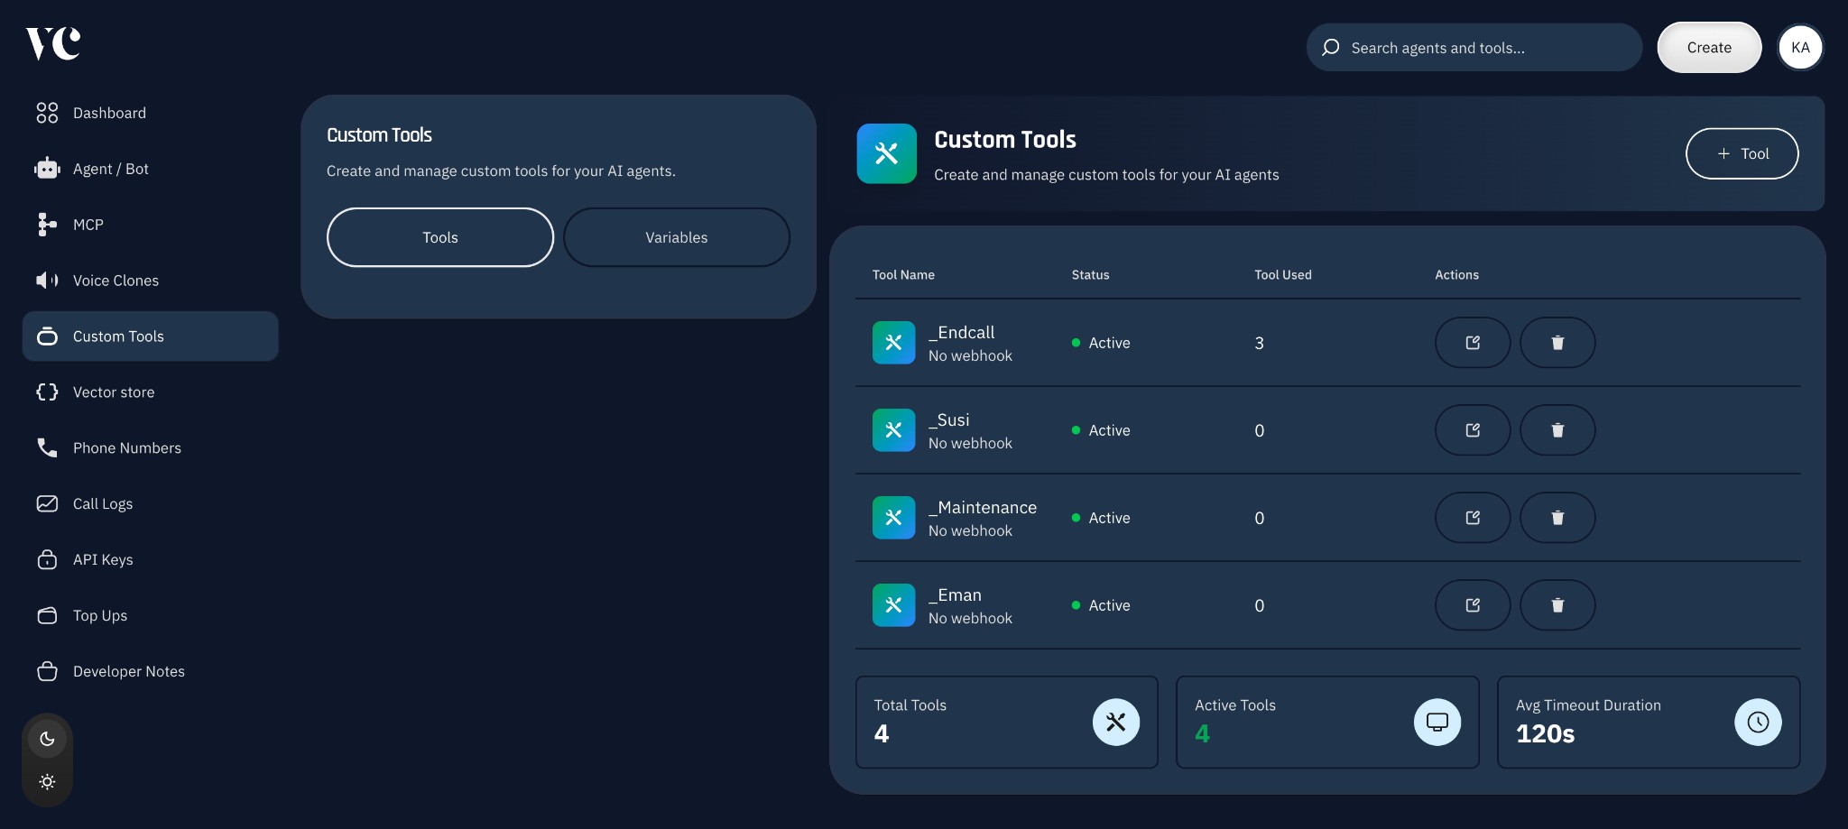Click the Create button
Image resolution: width=1848 pixels, height=829 pixels.
point(1708,48)
